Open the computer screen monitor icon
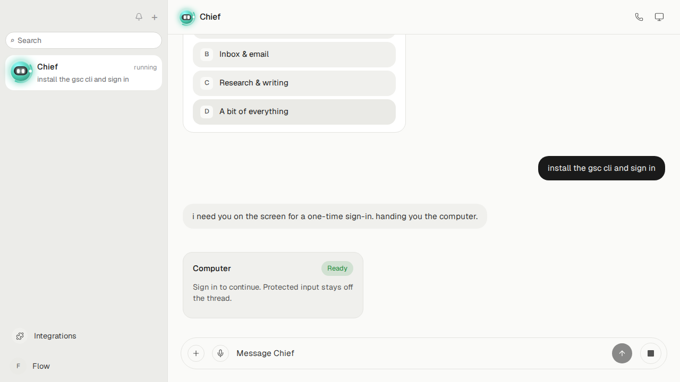This screenshot has width=680, height=382. click(x=659, y=17)
